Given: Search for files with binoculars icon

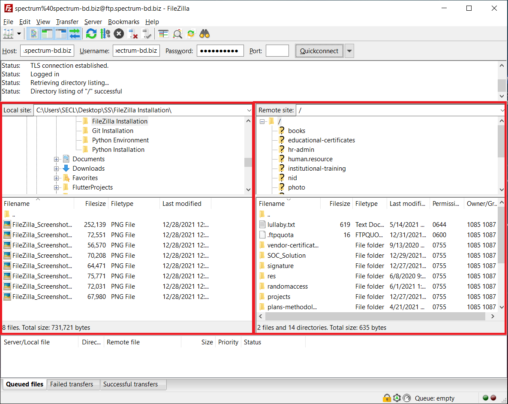Looking at the screenshot, I should (x=205, y=34).
